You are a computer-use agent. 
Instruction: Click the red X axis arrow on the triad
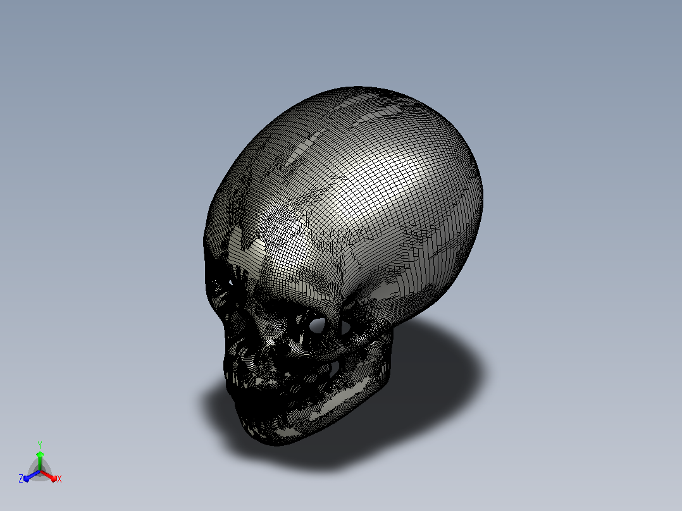click(x=49, y=476)
